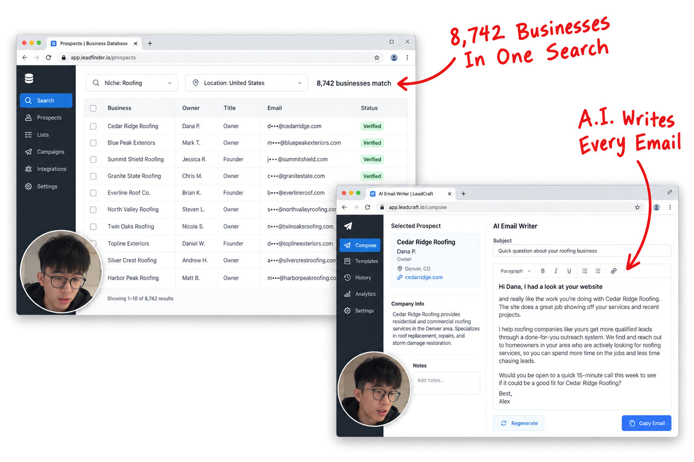
Task: Open a new tab in LeadCraft window
Action: pyautogui.click(x=463, y=194)
